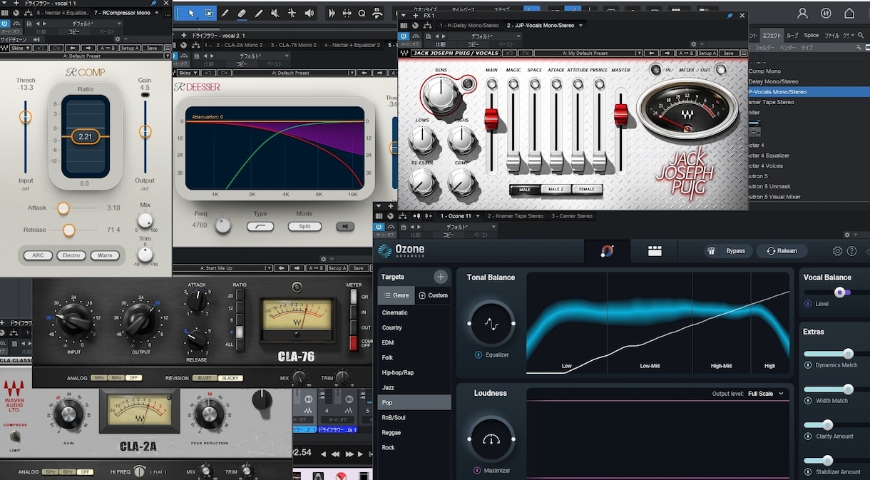The image size is (870, 480).
Task: Select the Warm mode in RCompressor
Action: tap(104, 255)
